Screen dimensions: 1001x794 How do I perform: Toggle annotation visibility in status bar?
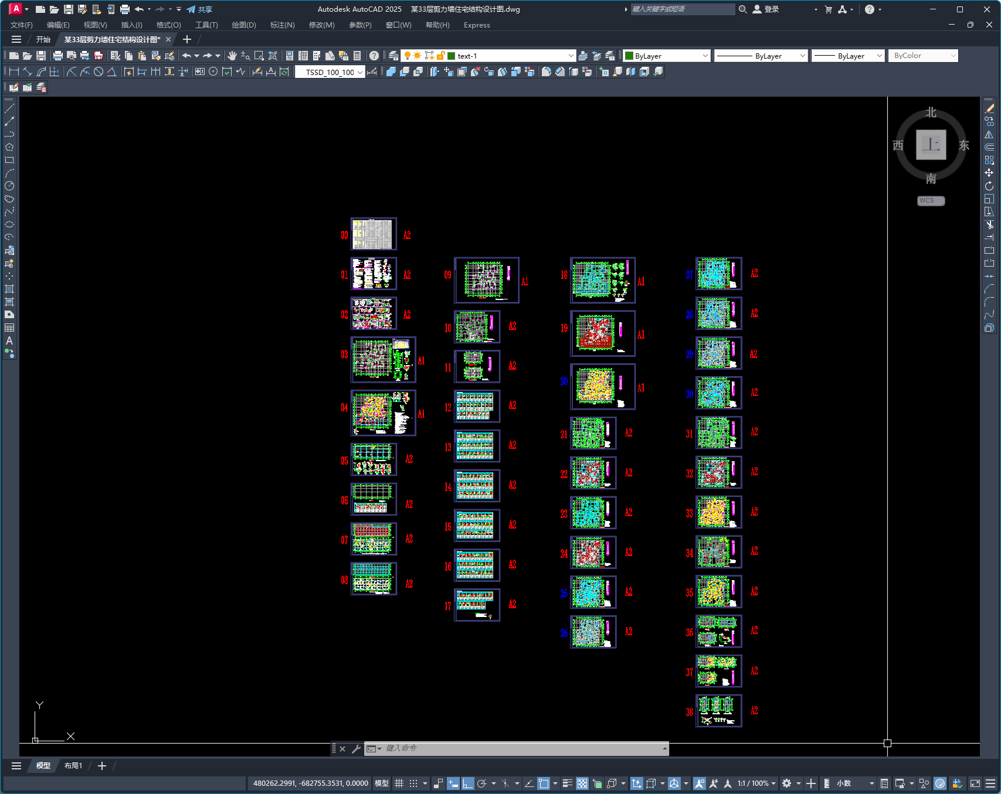click(699, 783)
